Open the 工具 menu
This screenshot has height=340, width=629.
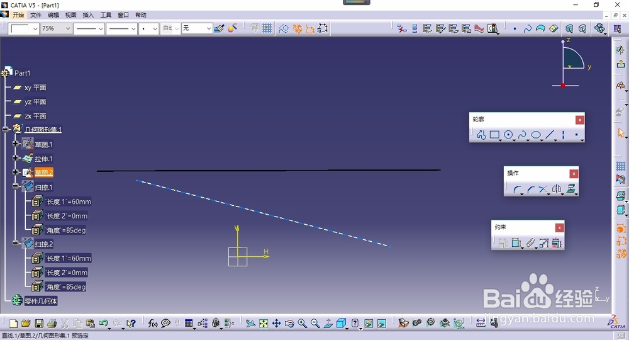pyautogui.click(x=106, y=15)
